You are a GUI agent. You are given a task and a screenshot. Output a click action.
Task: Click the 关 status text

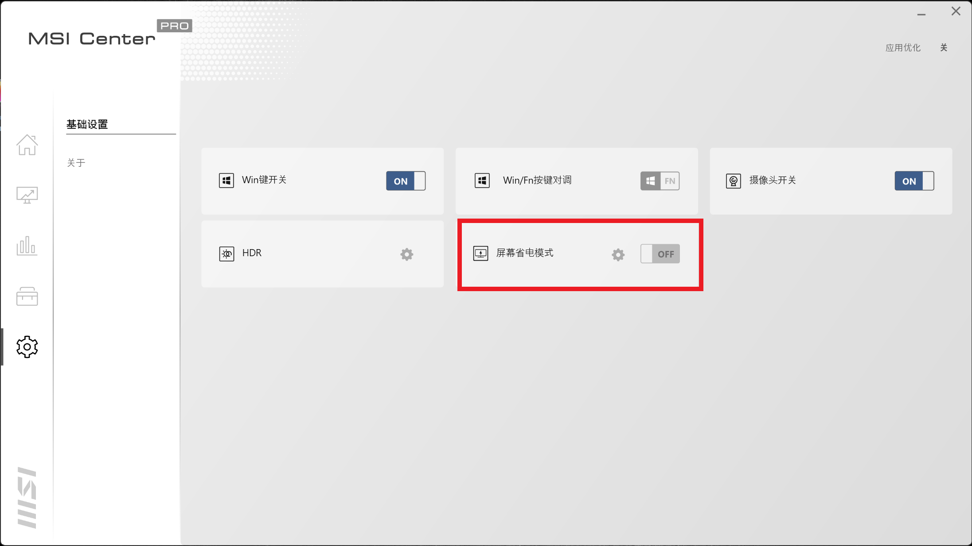point(944,48)
